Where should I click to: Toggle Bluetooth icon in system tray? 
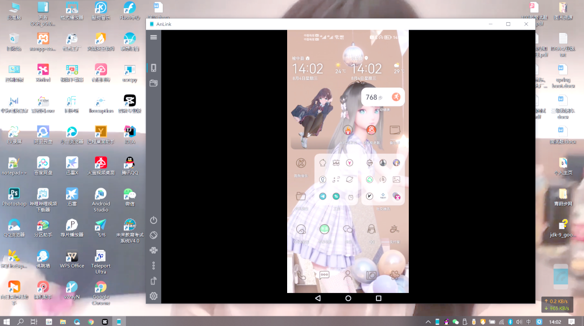(510, 322)
